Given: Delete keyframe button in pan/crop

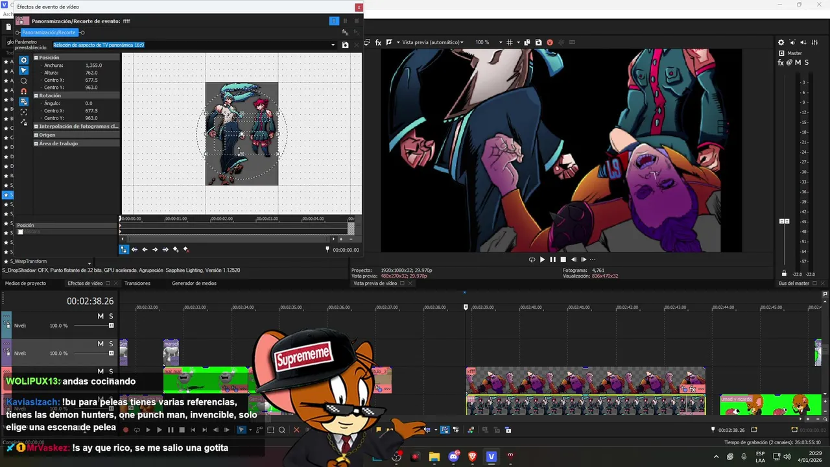Looking at the screenshot, I should pos(186,250).
